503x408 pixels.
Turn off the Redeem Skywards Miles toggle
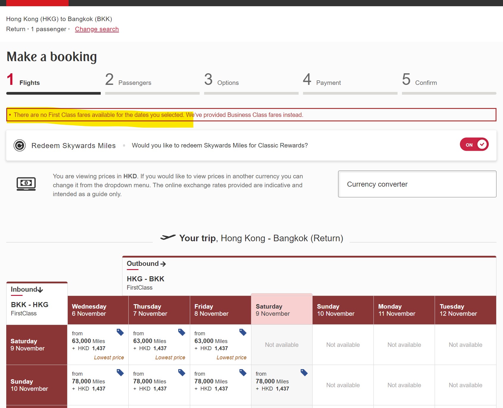click(474, 145)
